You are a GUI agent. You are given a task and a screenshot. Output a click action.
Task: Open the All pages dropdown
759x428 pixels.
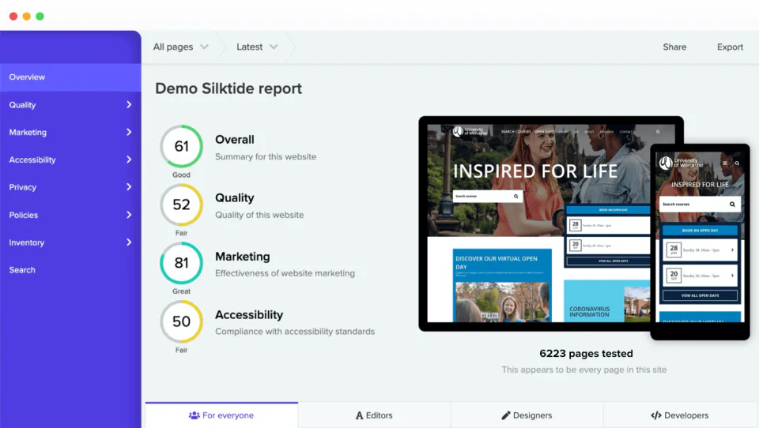(180, 47)
